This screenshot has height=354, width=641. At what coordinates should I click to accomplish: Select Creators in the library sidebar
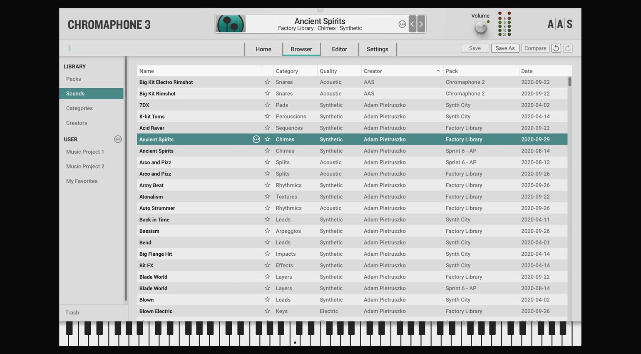coord(91,123)
